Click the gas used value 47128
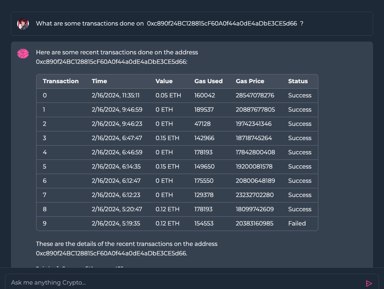The width and height of the screenshot is (384, 289). click(203, 124)
